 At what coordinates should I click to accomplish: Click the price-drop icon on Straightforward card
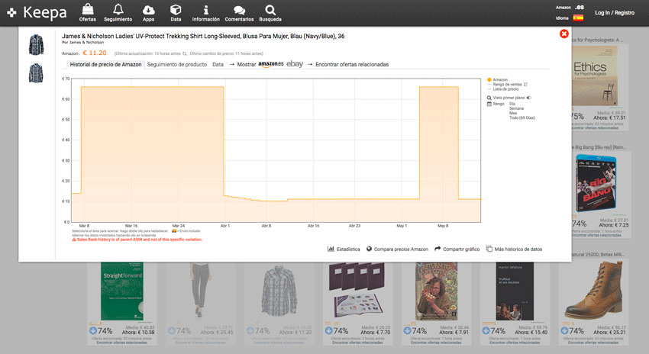(x=93, y=331)
